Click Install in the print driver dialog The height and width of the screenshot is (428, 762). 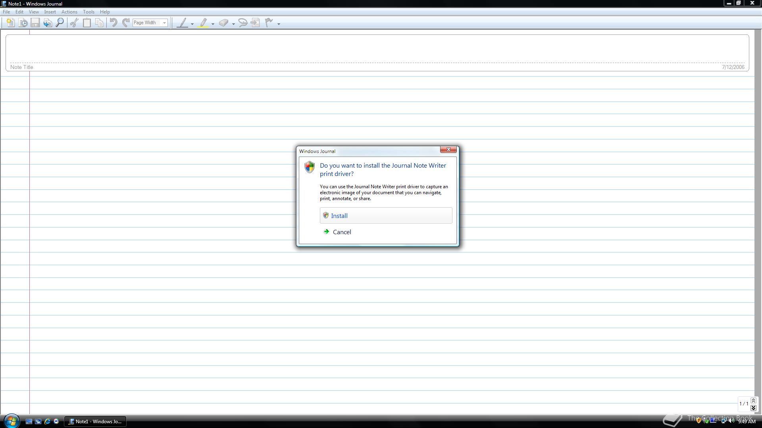click(x=385, y=216)
